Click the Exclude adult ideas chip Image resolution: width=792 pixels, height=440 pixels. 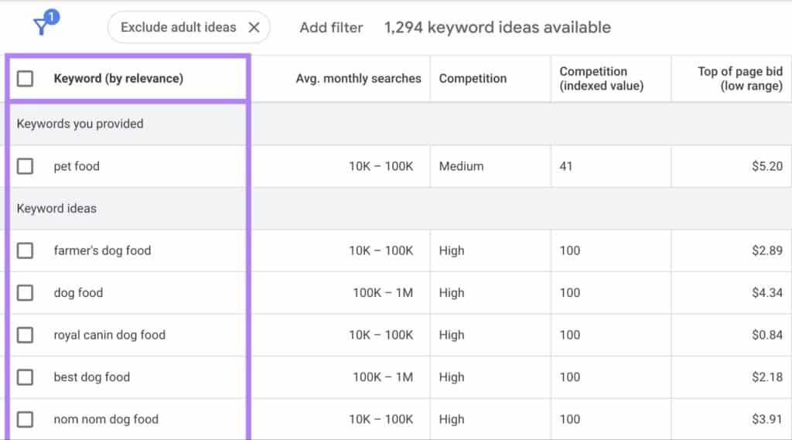[178, 27]
